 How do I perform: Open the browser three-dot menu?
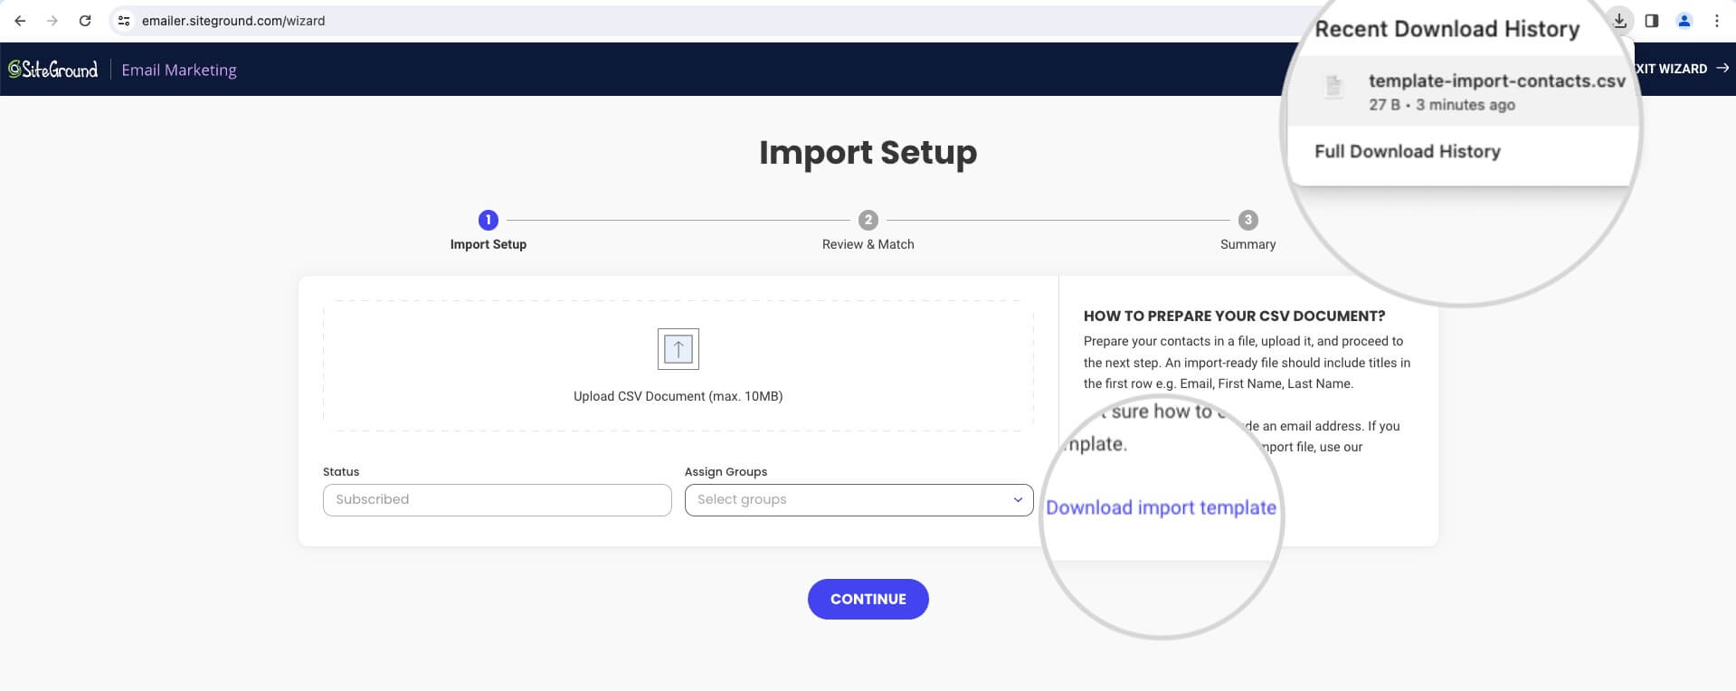[1717, 21]
